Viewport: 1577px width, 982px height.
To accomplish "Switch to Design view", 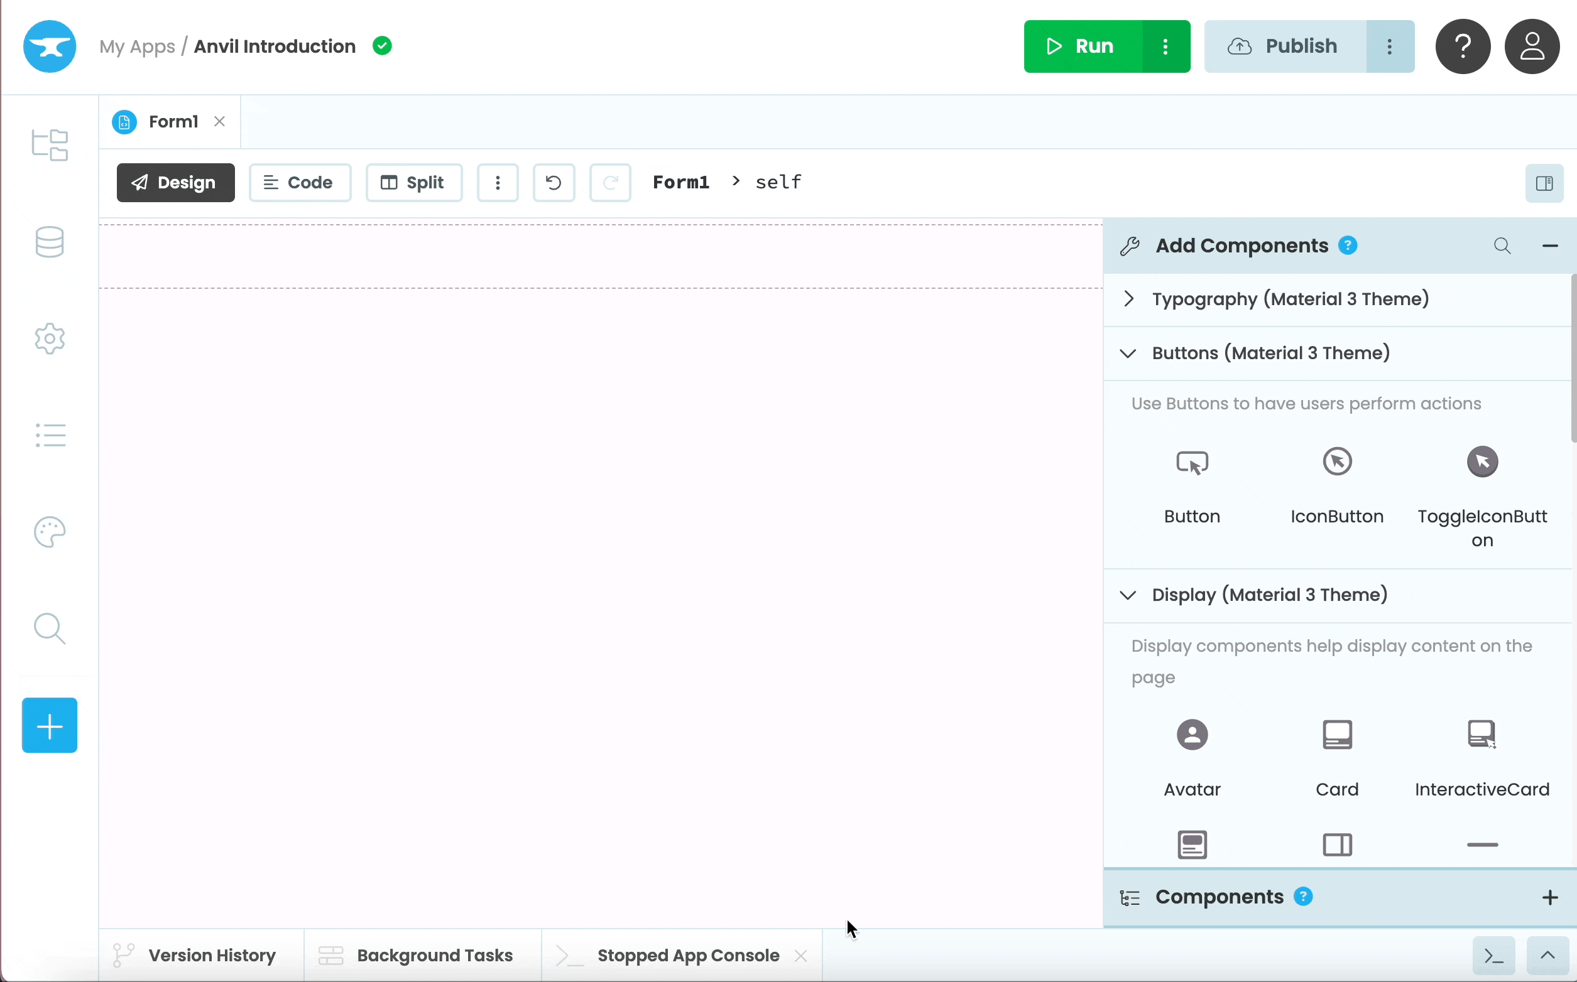I will [175, 183].
